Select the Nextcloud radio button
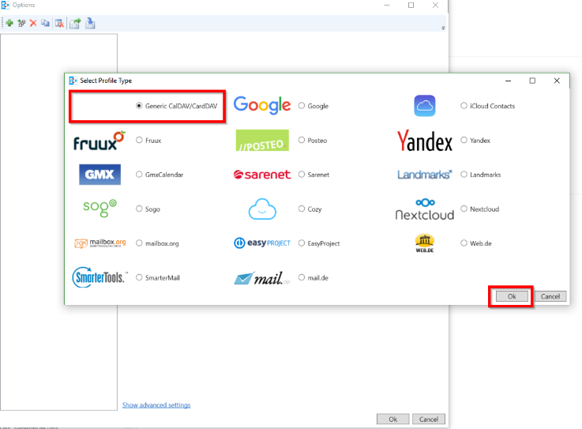 [464, 209]
